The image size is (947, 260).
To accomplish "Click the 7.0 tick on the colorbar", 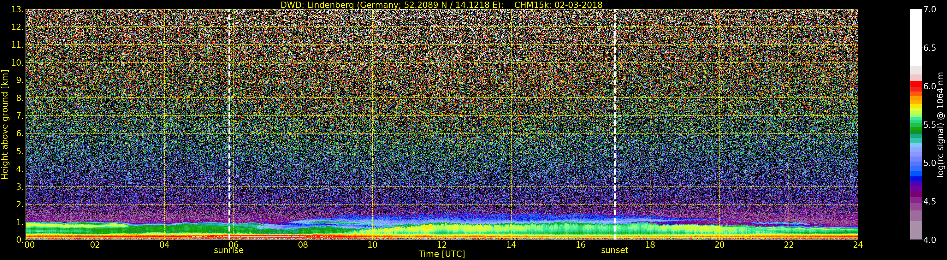I will tap(930, 9).
